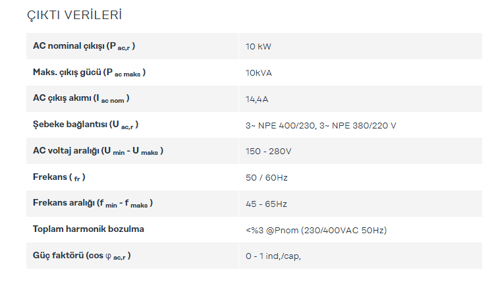Select the 14,4A current value
The height and width of the screenshot is (284, 500).
[257, 99]
